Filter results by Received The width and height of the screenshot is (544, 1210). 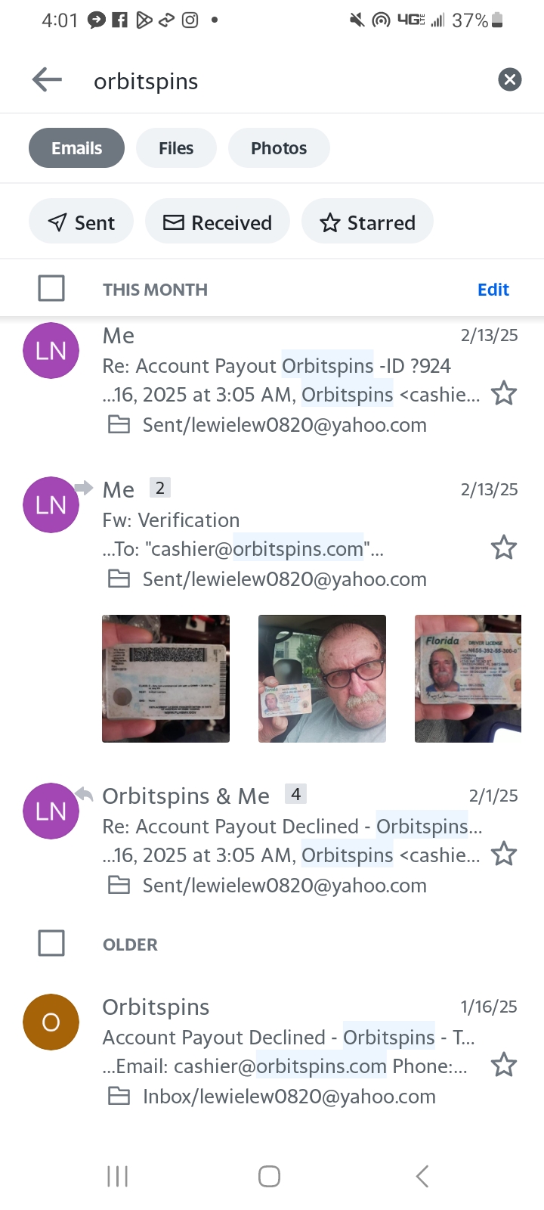(218, 222)
